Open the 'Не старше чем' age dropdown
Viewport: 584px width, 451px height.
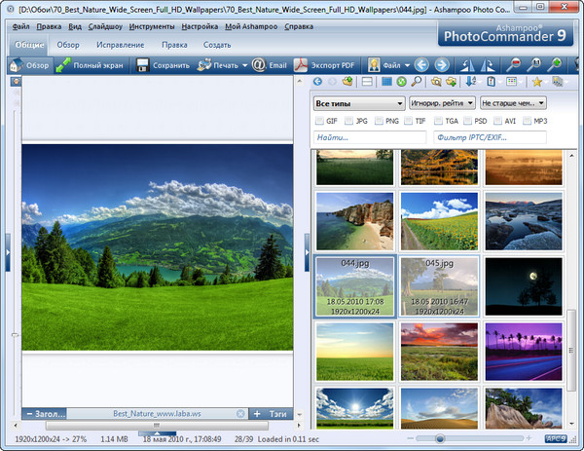(x=512, y=102)
